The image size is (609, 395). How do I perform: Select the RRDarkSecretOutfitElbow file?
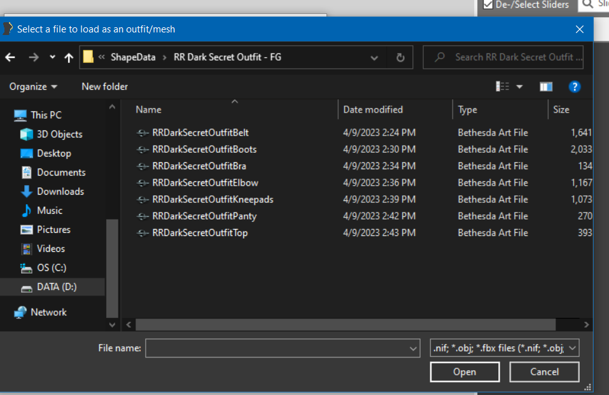point(205,183)
